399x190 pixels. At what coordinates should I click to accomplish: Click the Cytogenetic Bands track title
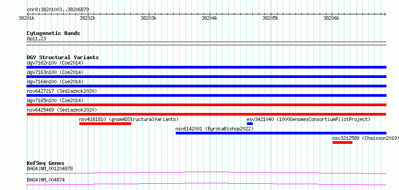click(x=53, y=33)
